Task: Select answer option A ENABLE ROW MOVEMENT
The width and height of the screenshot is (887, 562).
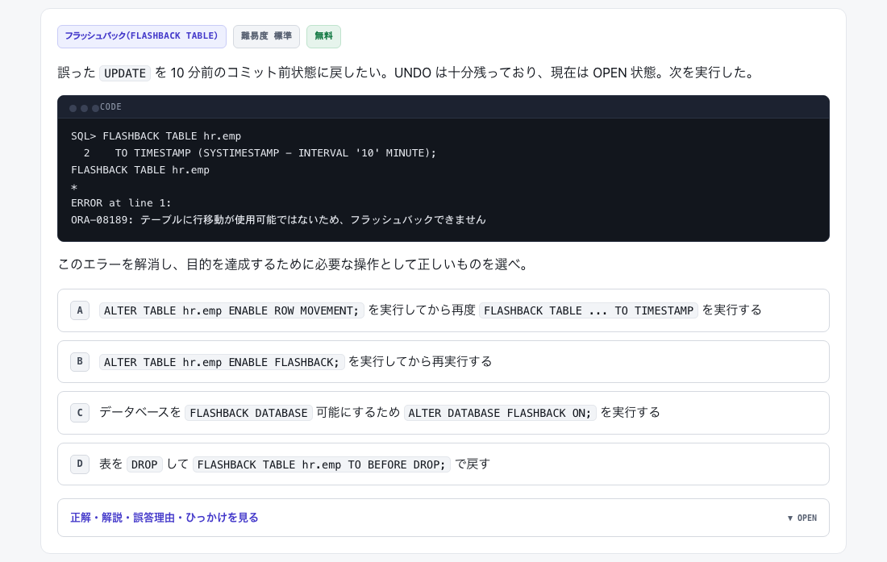Action: click(443, 310)
